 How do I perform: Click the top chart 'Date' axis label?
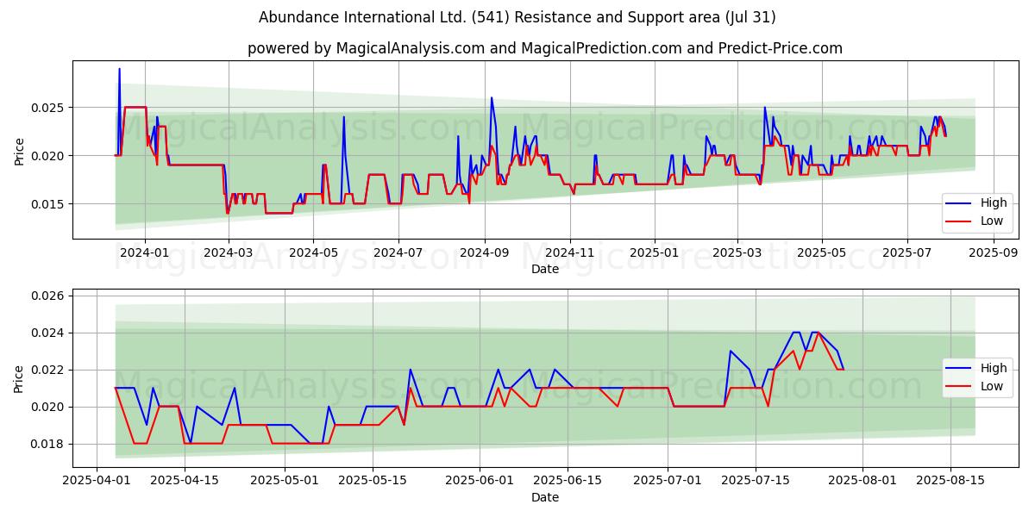click(545, 269)
